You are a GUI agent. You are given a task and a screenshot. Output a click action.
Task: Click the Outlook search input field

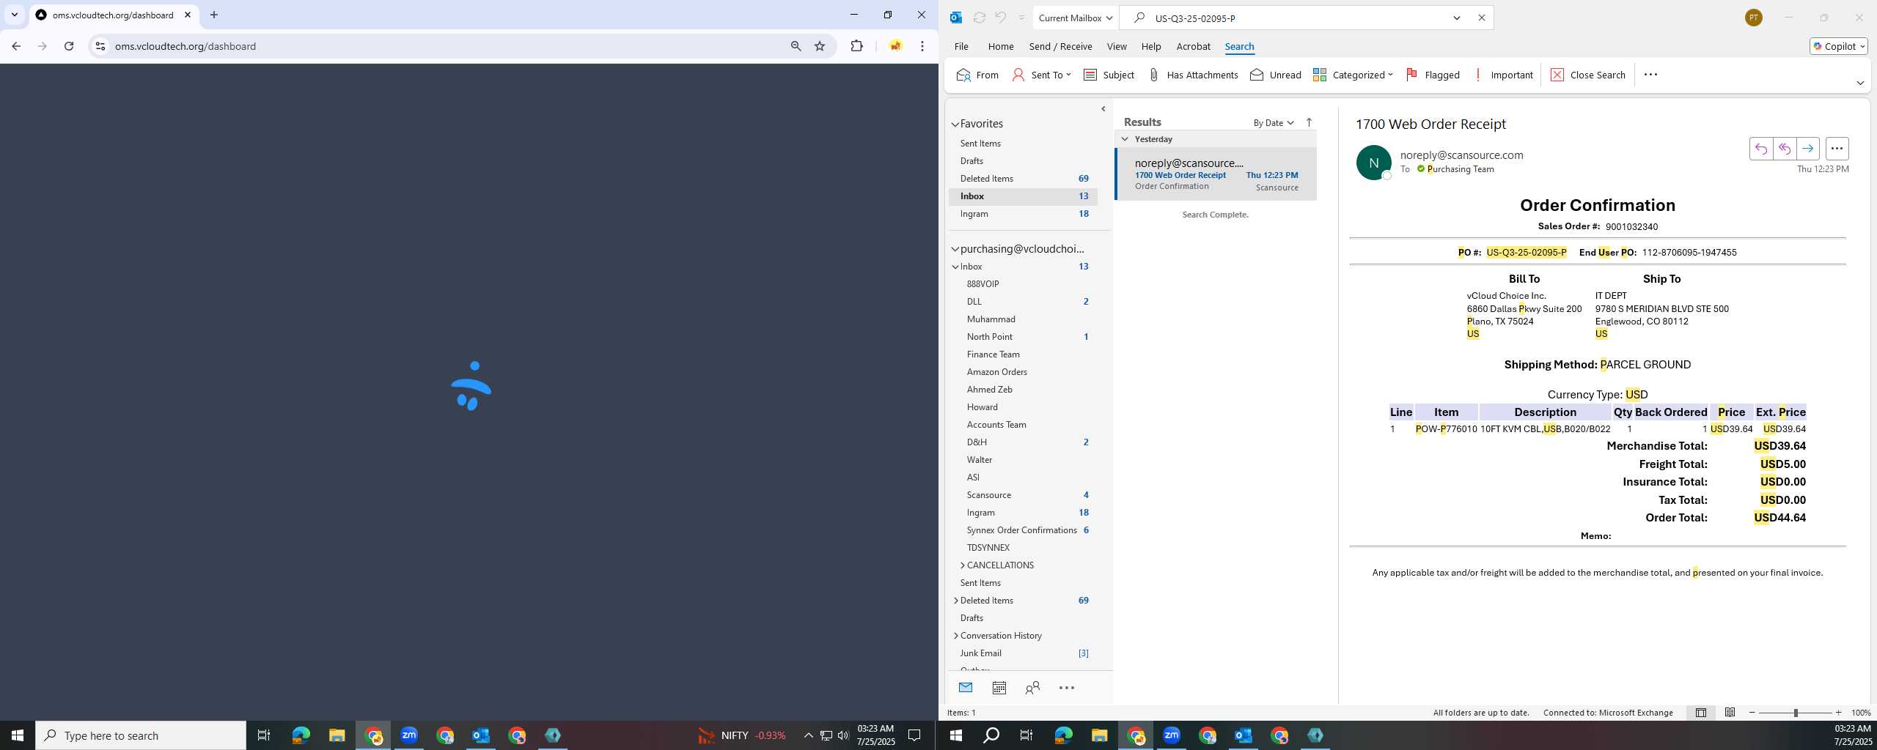[1298, 18]
